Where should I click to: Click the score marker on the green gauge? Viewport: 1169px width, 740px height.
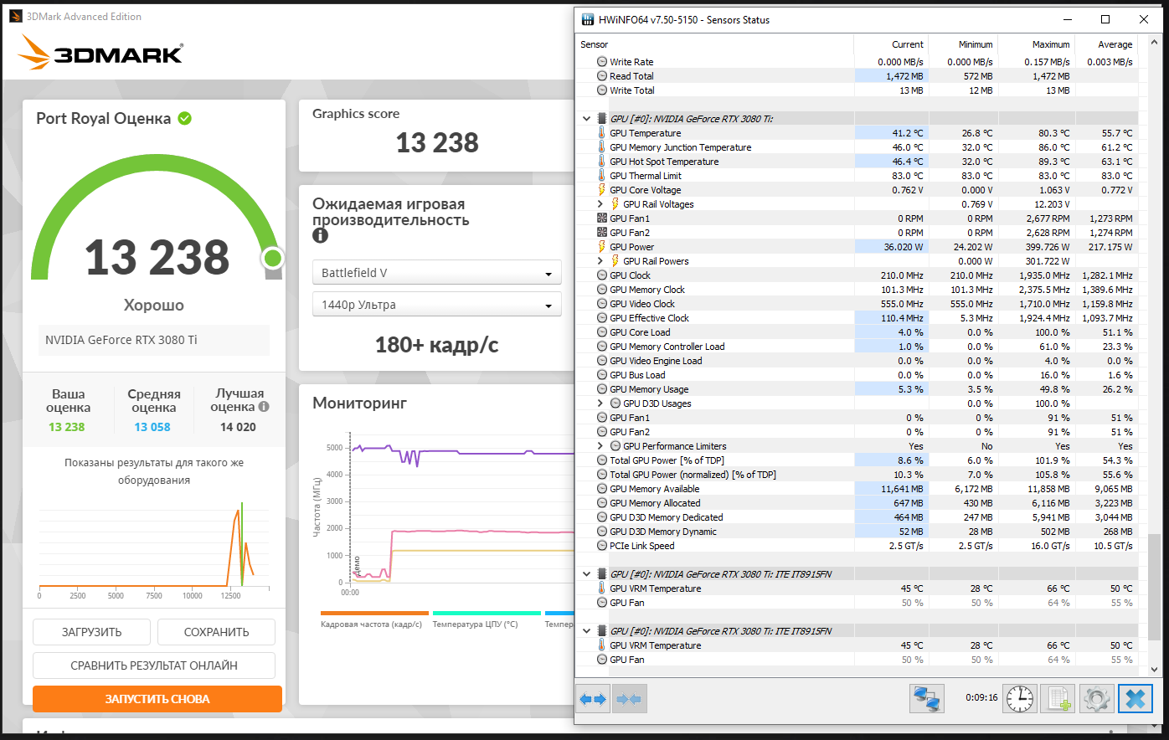273,258
